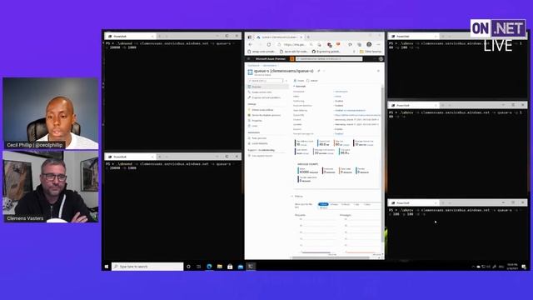Open File Explorer from the taskbar
This screenshot has width=533, height=300.
tap(220, 267)
